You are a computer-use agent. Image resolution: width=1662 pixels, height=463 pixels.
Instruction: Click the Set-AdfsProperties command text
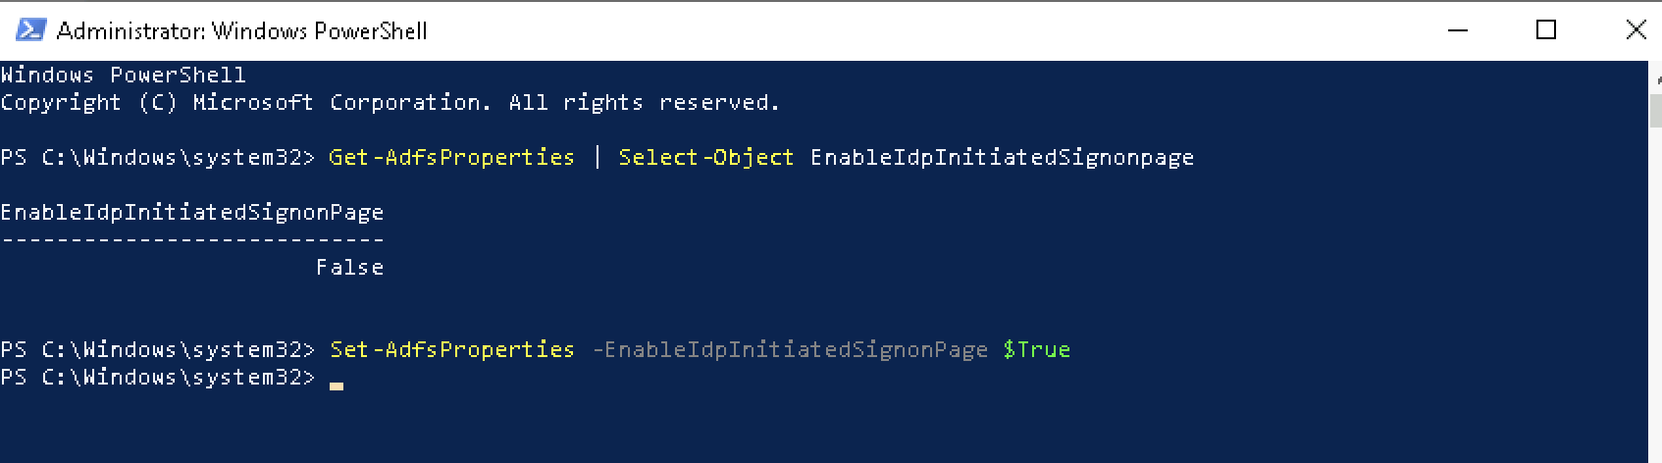pyautogui.click(x=452, y=349)
